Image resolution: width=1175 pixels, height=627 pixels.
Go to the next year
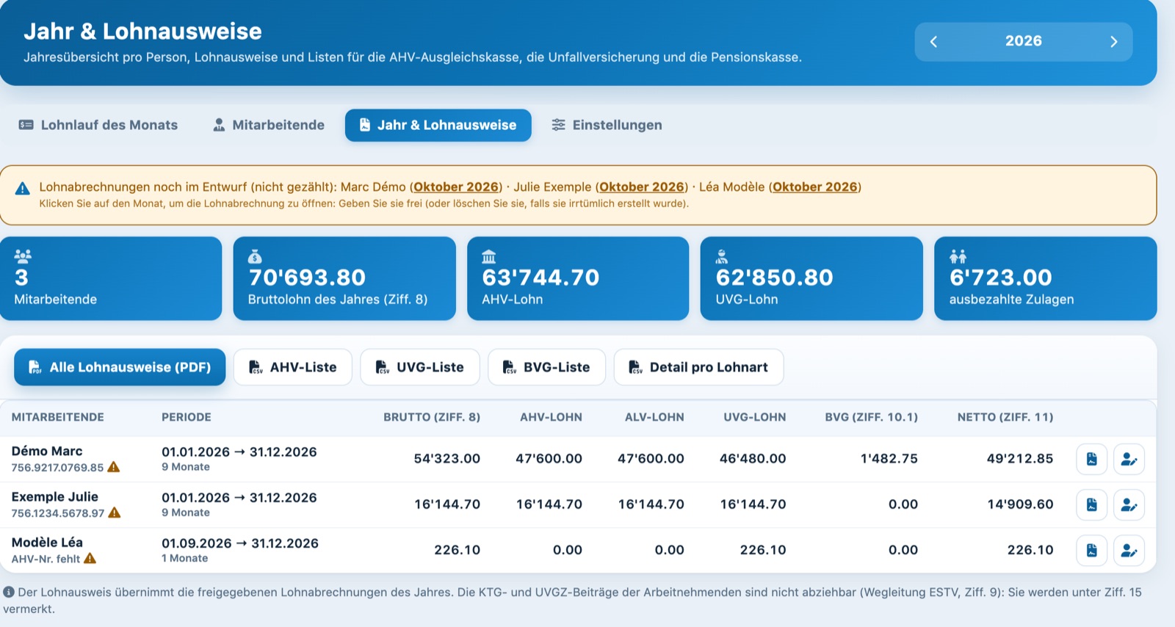tap(1113, 42)
